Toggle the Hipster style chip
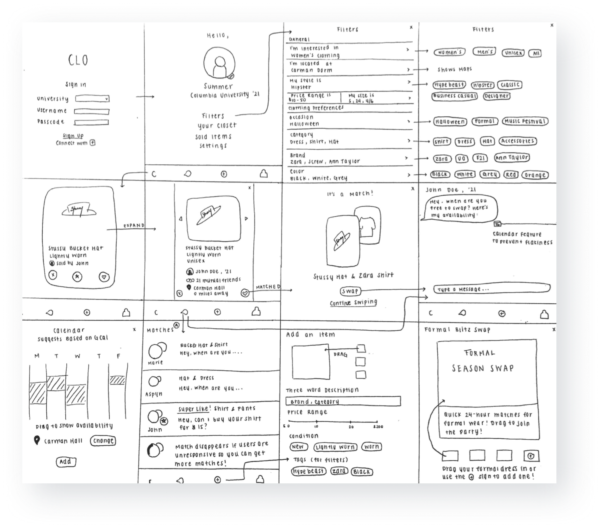This screenshot has height=528, width=601. [483, 85]
